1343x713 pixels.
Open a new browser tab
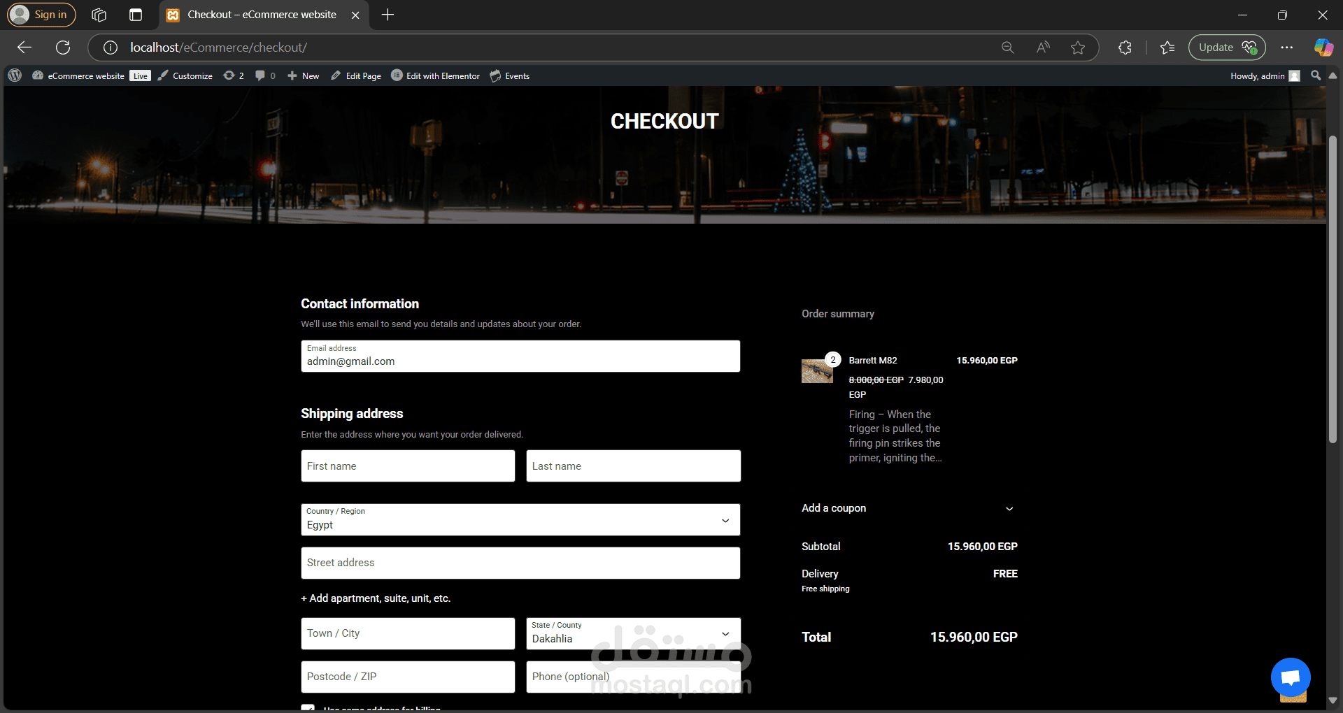(388, 15)
